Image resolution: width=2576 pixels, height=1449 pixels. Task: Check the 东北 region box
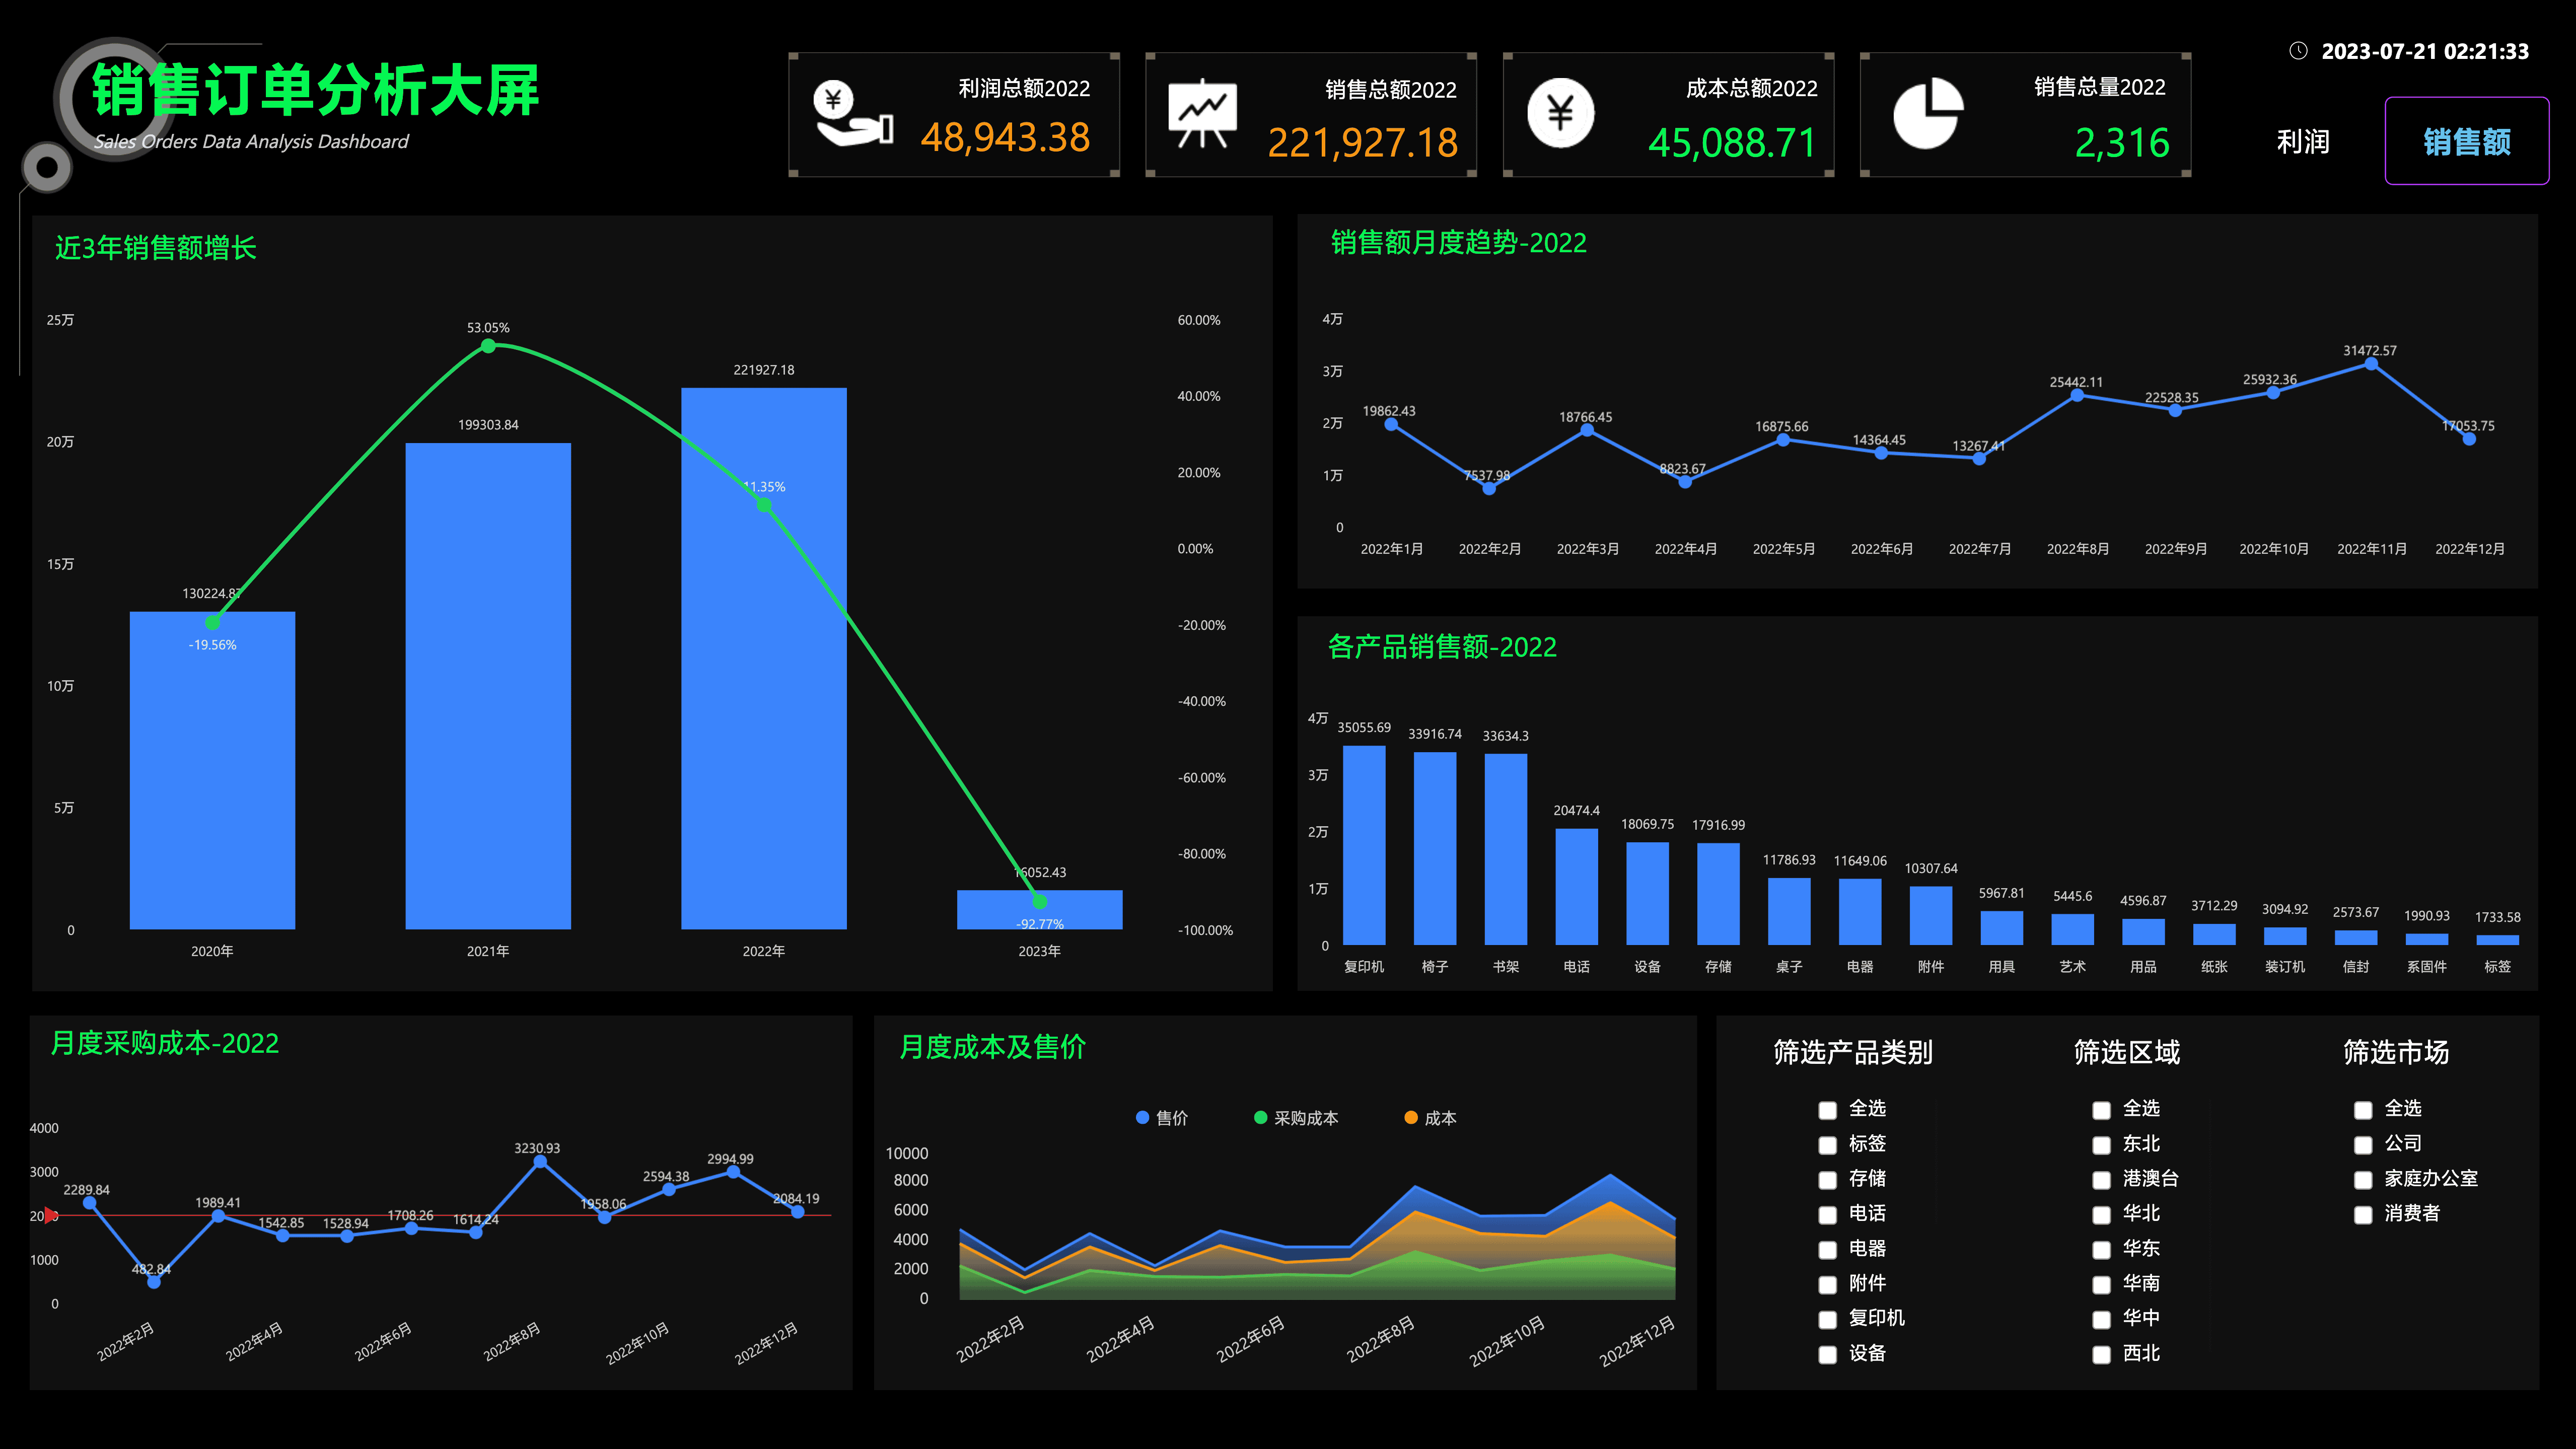2101,1145
